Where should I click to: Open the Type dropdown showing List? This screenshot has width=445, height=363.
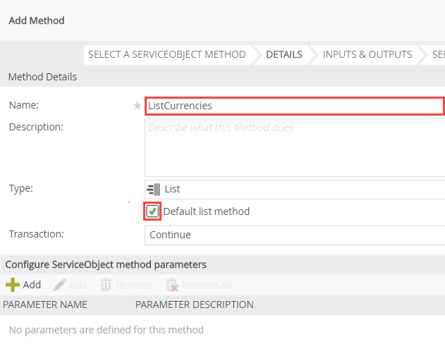(296, 189)
